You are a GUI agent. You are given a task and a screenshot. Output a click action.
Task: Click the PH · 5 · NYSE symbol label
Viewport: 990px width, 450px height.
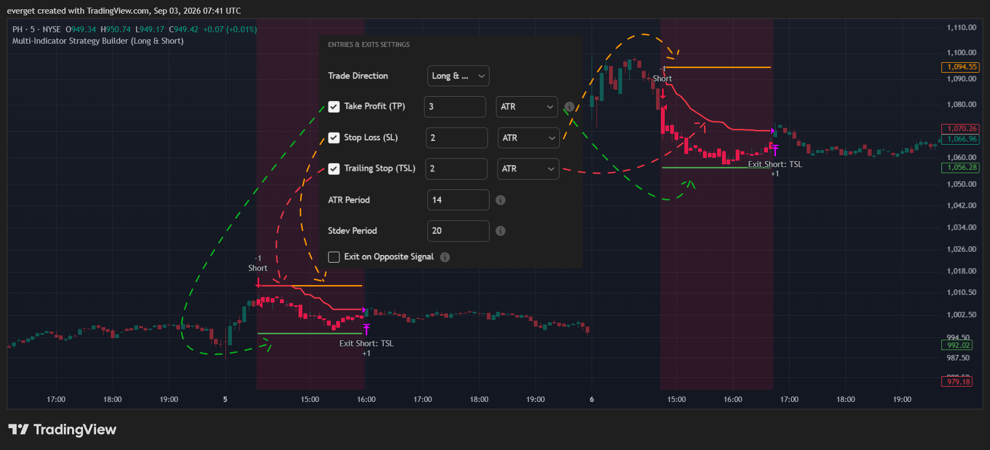tap(37, 29)
